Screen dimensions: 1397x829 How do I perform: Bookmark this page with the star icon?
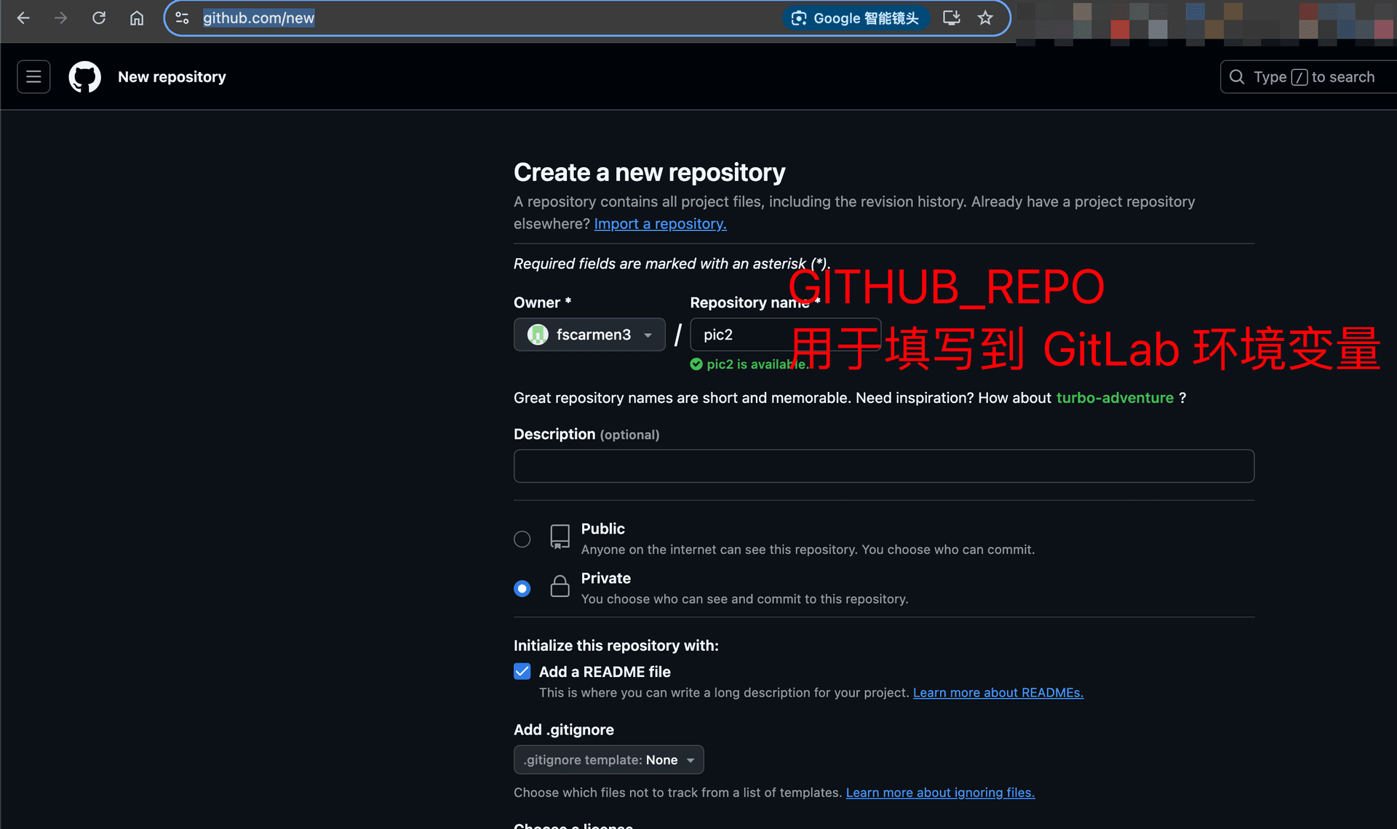point(985,18)
